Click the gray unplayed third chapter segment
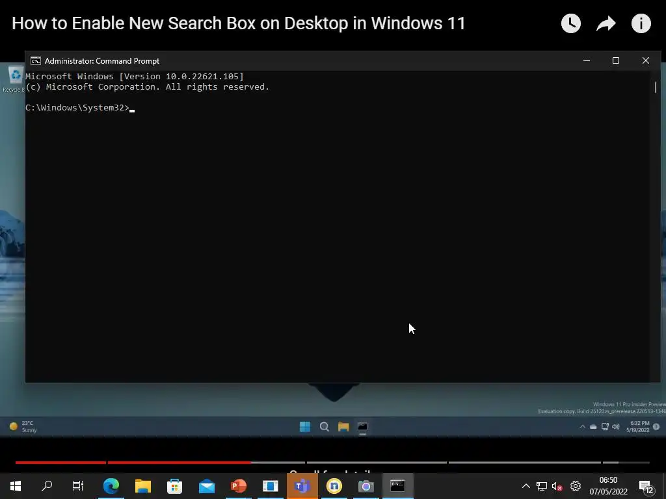Viewport: 666px width, 499px height. tap(377, 463)
